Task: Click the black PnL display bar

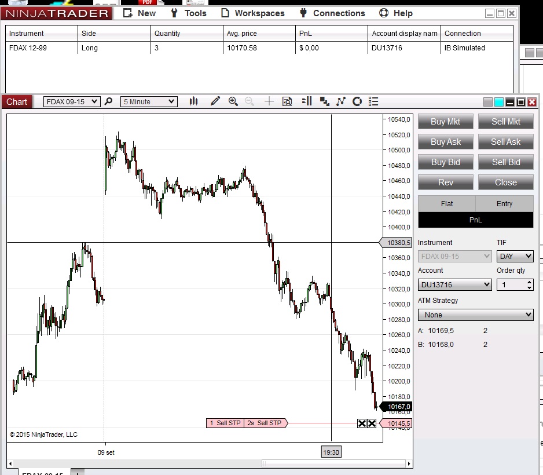Action: click(x=475, y=220)
